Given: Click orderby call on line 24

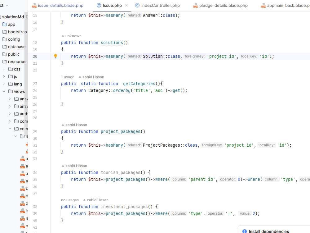Looking at the screenshot, I should coord(122,90).
